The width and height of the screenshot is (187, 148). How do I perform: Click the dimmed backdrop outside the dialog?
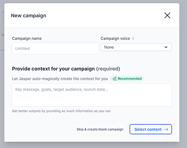click(183, 74)
